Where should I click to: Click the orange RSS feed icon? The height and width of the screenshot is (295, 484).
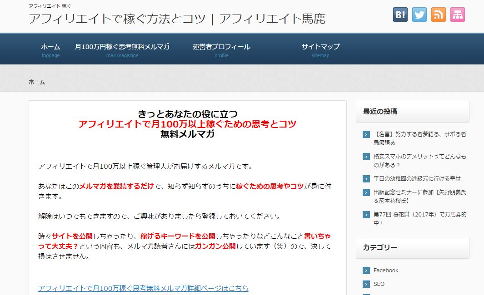click(439, 15)
